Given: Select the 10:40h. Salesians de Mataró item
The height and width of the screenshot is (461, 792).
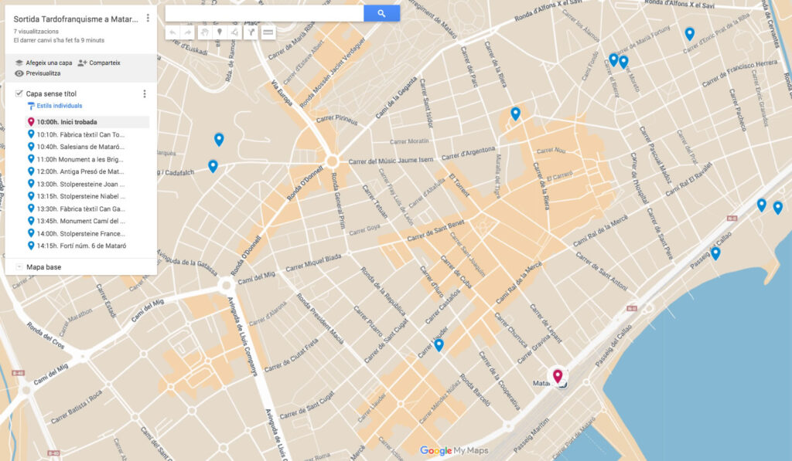Looking at the screenshot, I should (80, 147).
